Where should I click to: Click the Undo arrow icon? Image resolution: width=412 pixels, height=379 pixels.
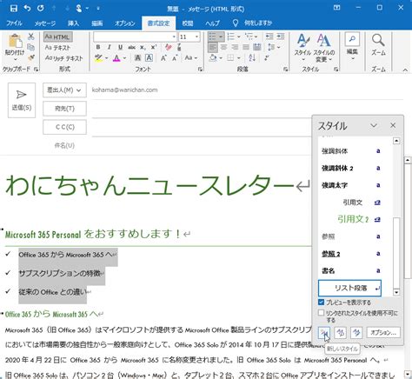27,9
